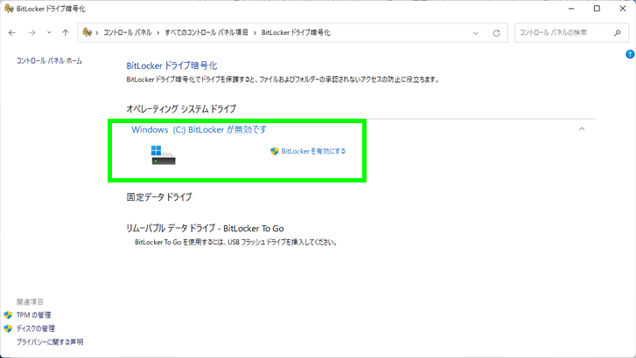Click the BitLocker ドライブ暗号化 page title
Viewport: 636px width, 358px height.
point(171,65)
